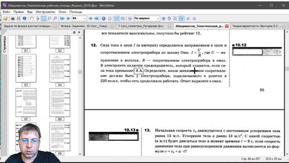Screen dimensions: 289x163
Task: Zoom in with the plus icon
Action: coord(163,19)
